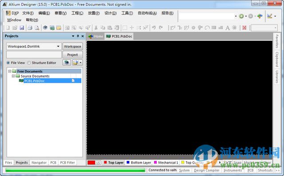The width and height of the screenshot is (284, 176).
Task: Click the Open file folder icon
Action: tap(15, 27)
